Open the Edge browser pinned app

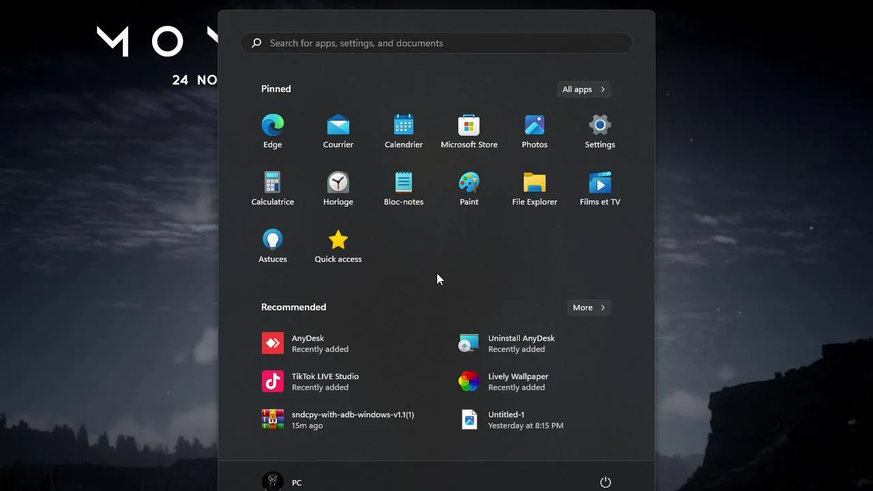click(273, 125)
